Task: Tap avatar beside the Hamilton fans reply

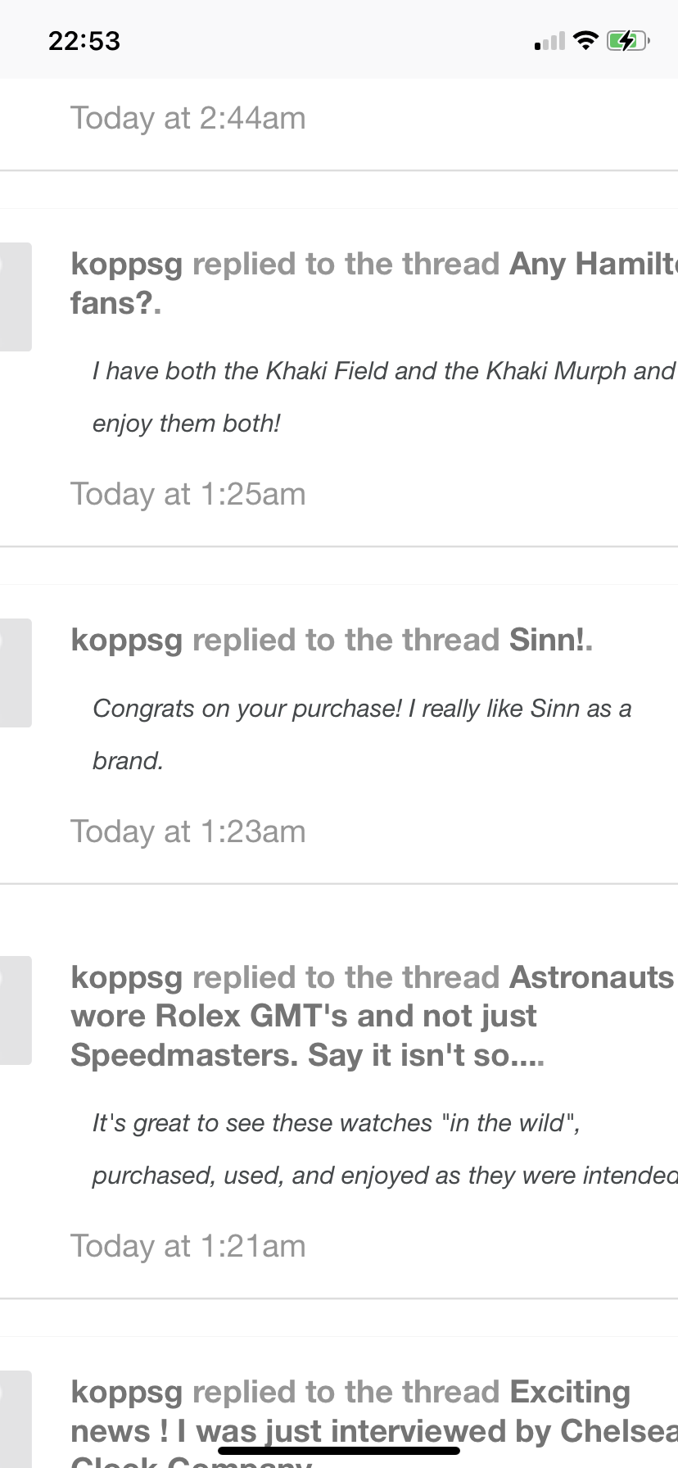Action: (15, 297)
